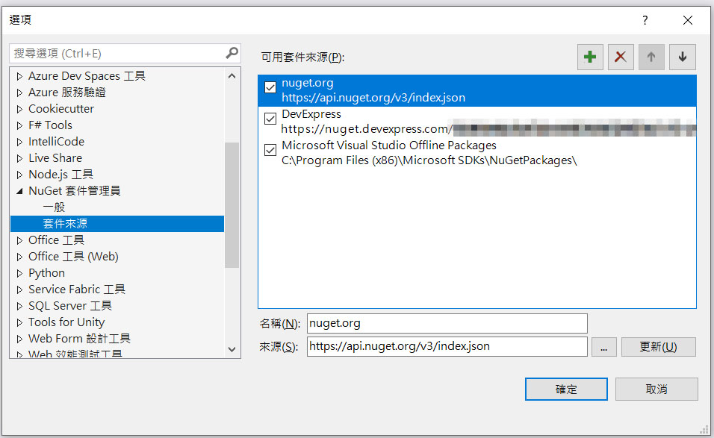The height and width of the screenshot is (438, 714).
Task: Uncheck the nuget.org package source checkbox
Action: pyautogui.click(x=270, y=87)
